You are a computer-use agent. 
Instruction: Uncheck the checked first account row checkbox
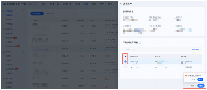pos(125,61)
